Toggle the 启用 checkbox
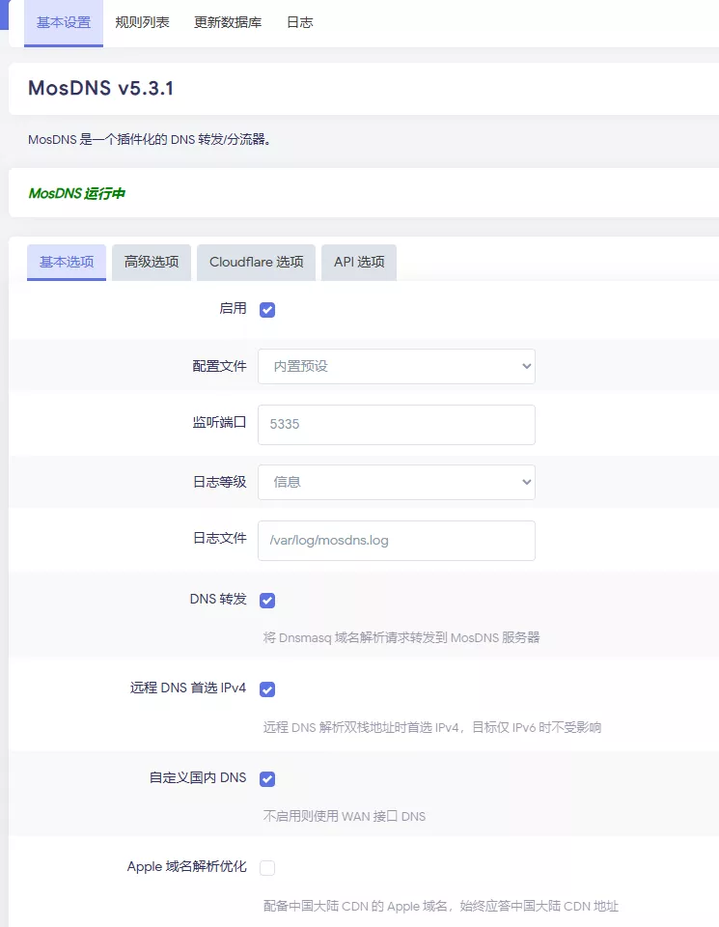Image resolution: width=719 pixels, height=927 pixels. (267, 310)
